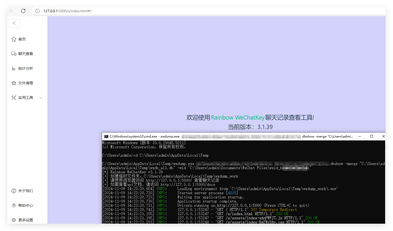The width and height of the screenshot is (393, 231).
Task: Open 帮助中心 help center menu item
Action: pos(25,205)
